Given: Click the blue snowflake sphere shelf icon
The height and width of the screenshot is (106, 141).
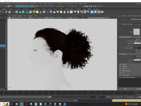Looking at the screenshot, I should coord(44,12).
